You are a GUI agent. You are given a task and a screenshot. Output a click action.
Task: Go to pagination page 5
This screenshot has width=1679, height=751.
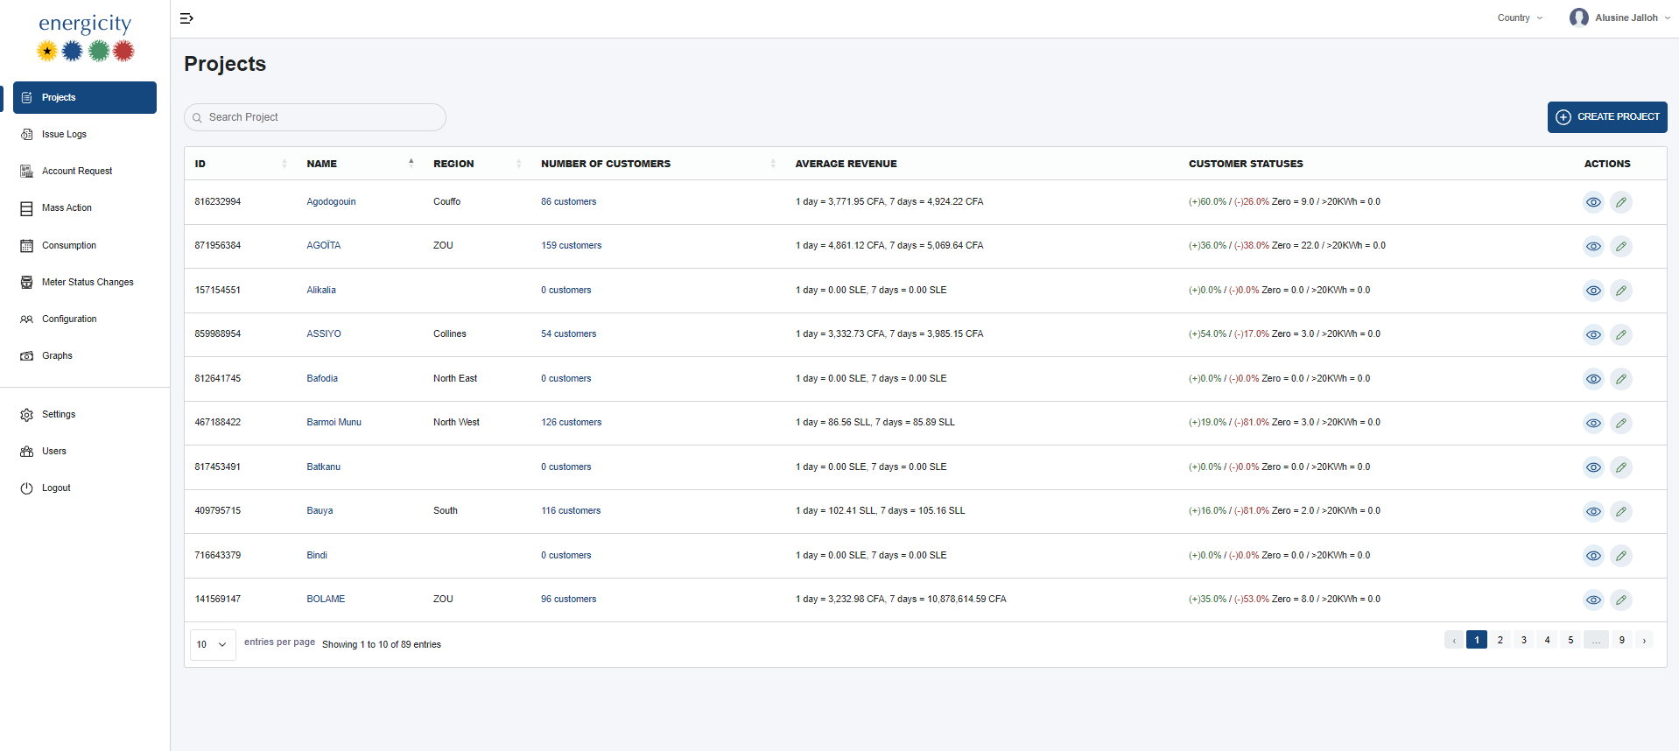coord(1571,640)
